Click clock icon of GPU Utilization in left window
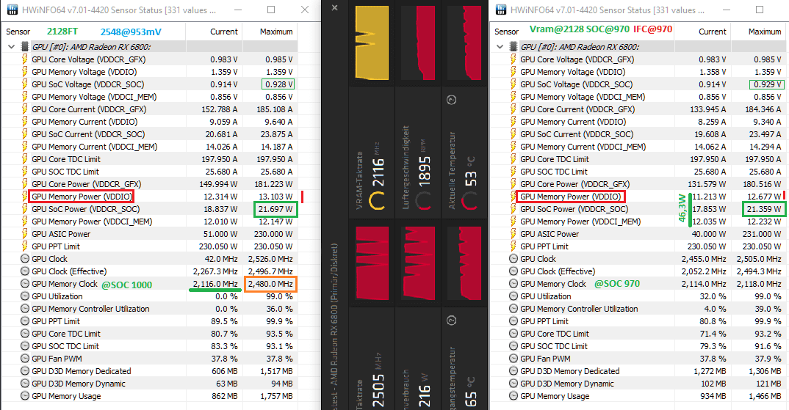The height and width of the screenshot is (410, 789). click(25, 296)
